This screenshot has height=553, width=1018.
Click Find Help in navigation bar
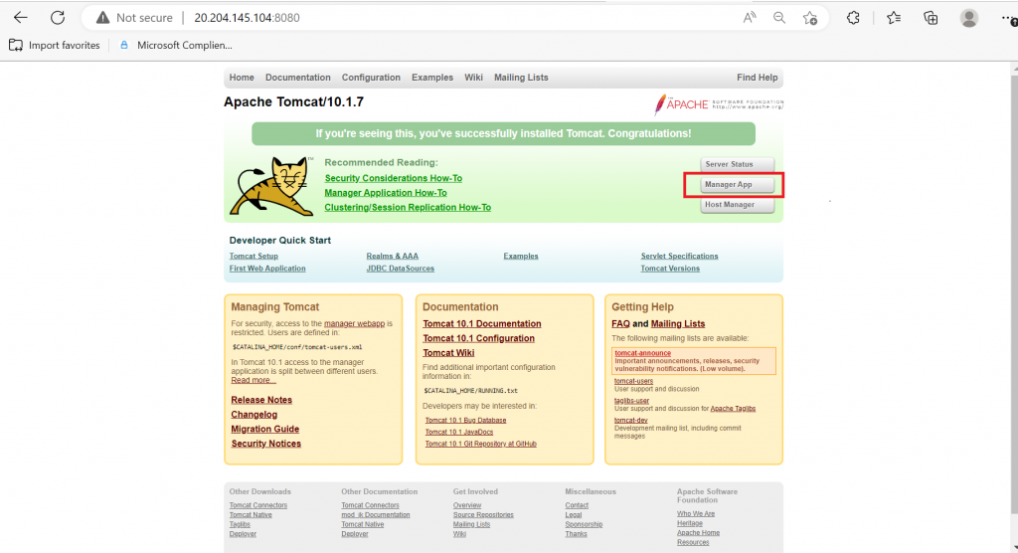(x=757, y=78)
